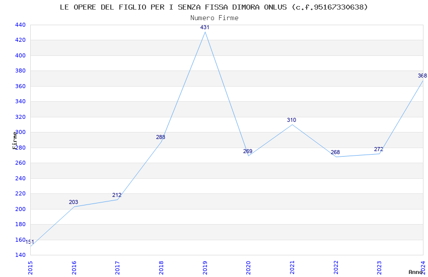Click the 440 y-axis tick label
Screen dimensions: 428x277
(x=20, y=25)
